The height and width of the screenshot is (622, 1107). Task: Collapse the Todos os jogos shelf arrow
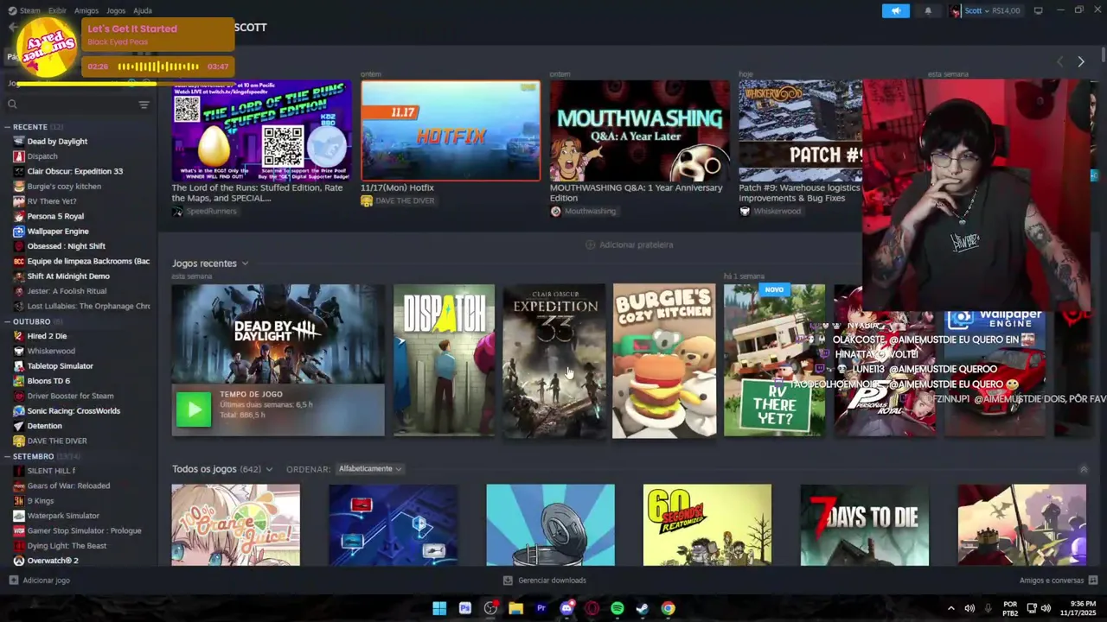click(1084, 469)
